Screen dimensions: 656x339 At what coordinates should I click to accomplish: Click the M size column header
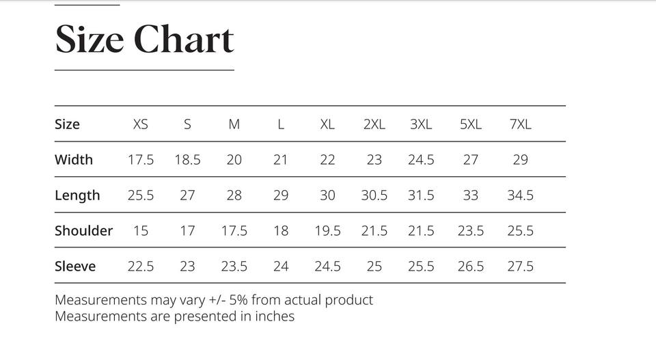pyautogui.click(x=234, y=124)
